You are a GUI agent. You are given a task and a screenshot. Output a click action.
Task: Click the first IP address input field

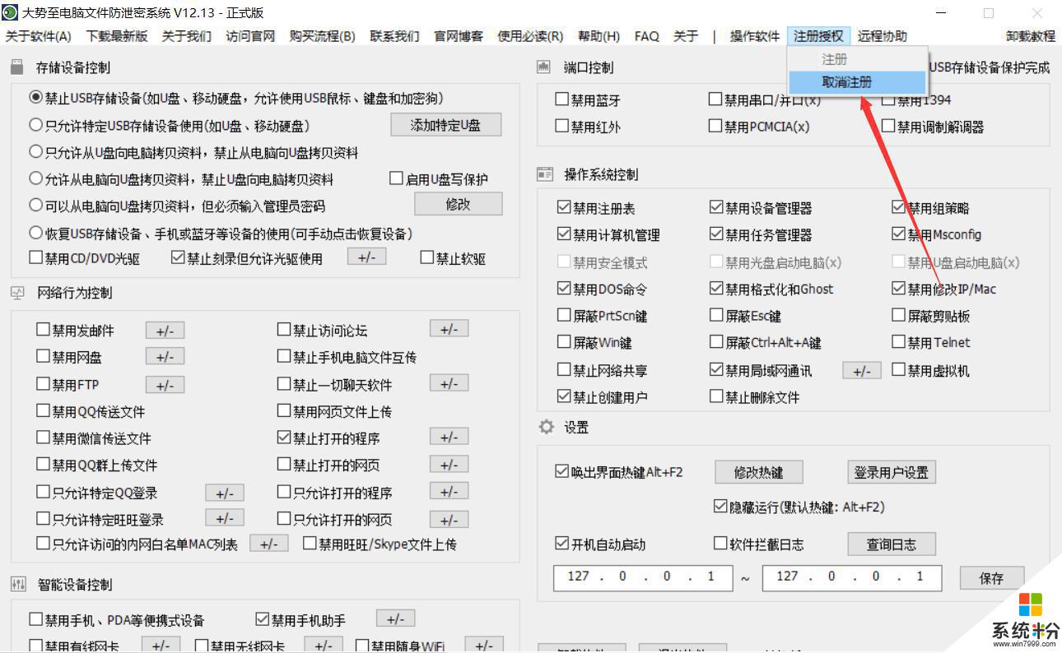(x=642, y=577)
